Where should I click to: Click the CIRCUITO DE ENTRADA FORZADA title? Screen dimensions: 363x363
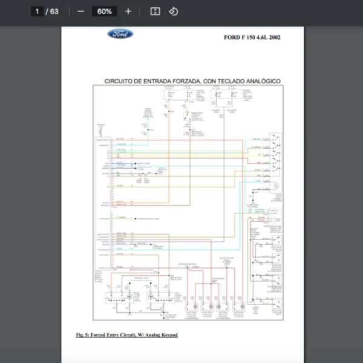(x=192, y=80)
